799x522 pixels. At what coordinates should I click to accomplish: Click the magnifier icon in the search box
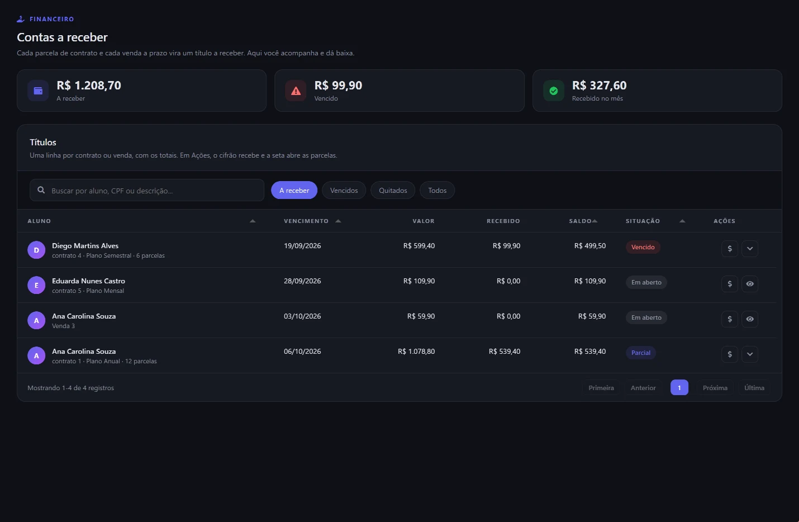(x=41, y=190)
